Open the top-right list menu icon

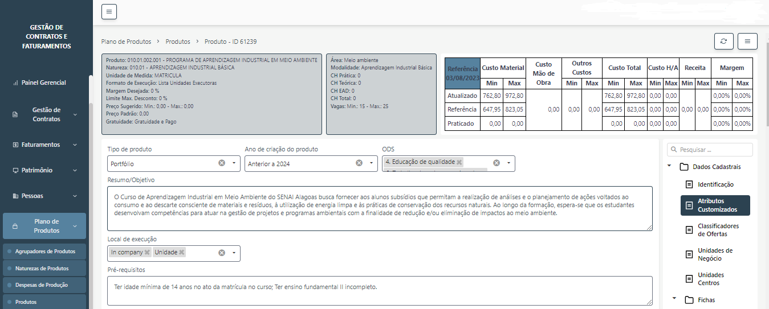[747, 42]
